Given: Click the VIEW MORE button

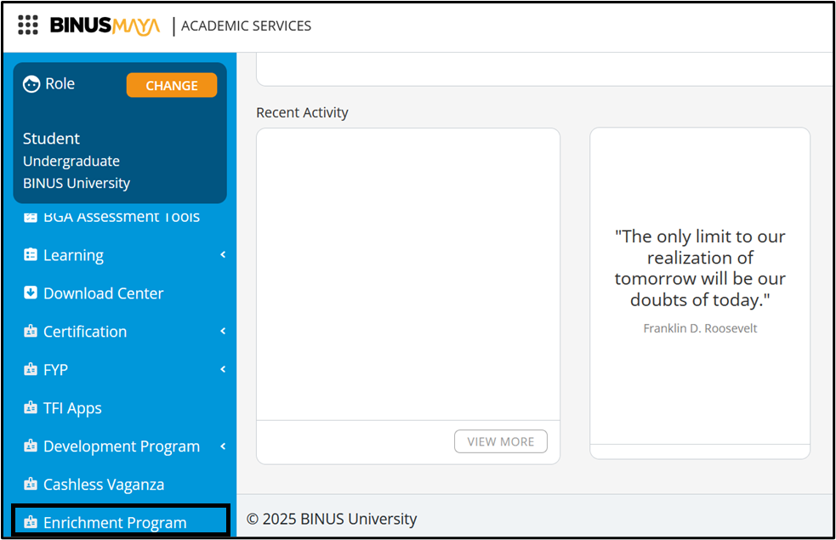Looking at the screenshot, I should pyautogui.click(x=501, y=441).
